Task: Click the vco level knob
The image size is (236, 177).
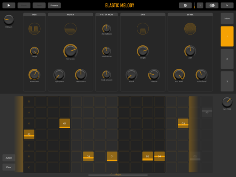Action: pos(179,74)
